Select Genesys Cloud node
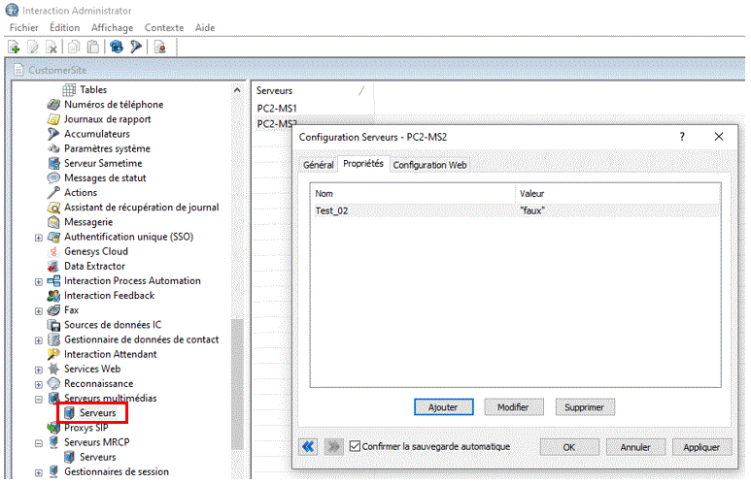 [x=96, y=251]
